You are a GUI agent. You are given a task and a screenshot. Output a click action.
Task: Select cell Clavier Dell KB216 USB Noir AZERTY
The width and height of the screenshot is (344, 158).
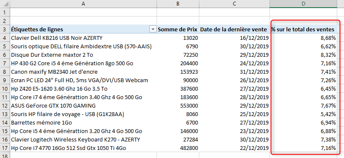click(x=83, y=38)
